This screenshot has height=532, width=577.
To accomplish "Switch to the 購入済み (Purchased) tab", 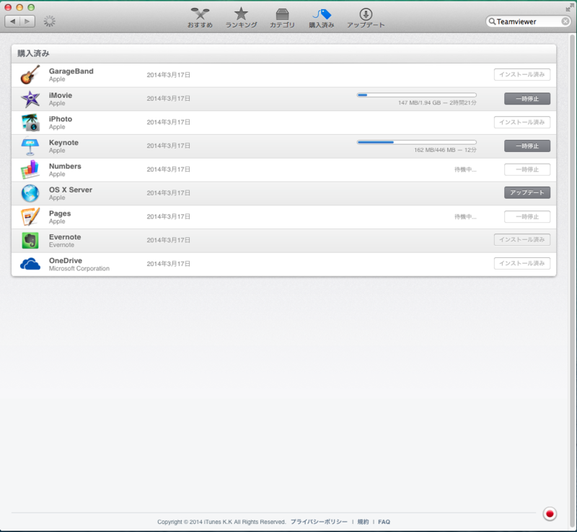I will [321, 18].
